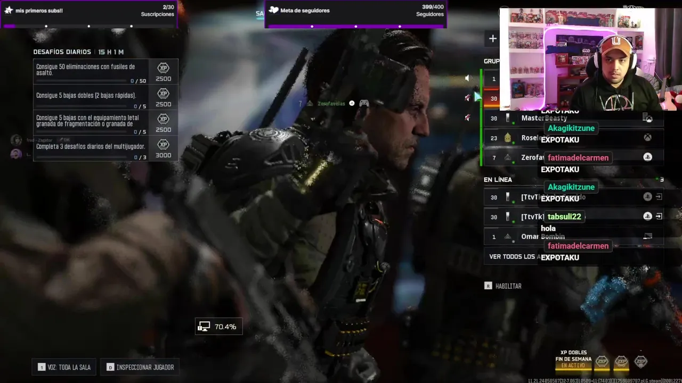Open the 5 bajas dobles challenge
Screen dimensions: 682x383
[105, 97]
